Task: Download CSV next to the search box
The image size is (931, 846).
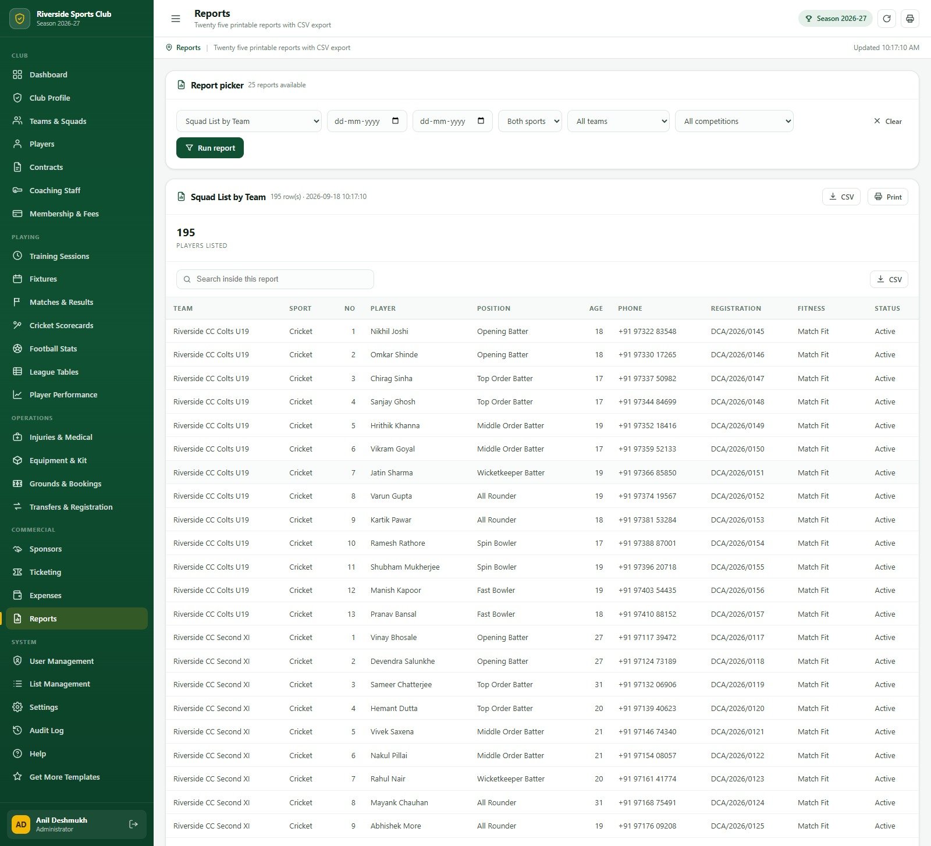Action: point(889,279)
